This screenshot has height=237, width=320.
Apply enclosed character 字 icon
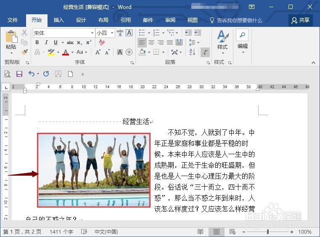point(129,52)
